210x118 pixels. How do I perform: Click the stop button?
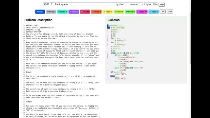pos(162,4)
